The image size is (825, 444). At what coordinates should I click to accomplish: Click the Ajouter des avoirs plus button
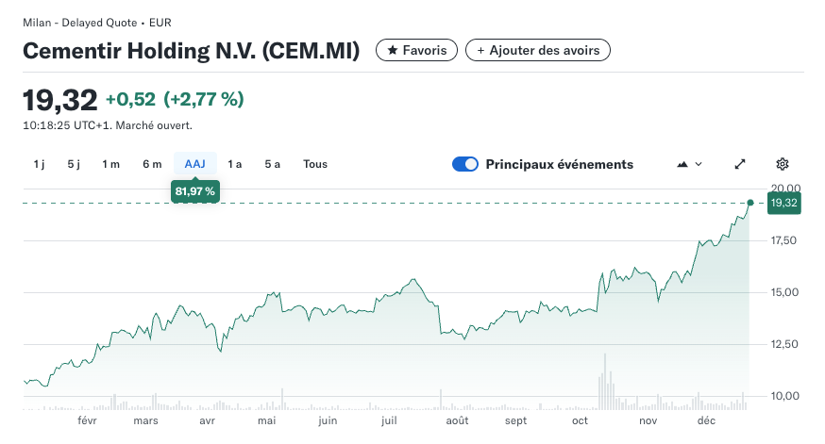[x=538, y=50]
